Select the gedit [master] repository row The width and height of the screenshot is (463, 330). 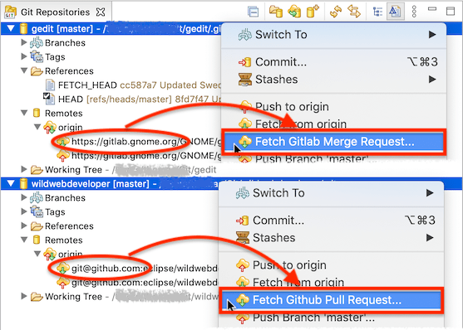112,28
